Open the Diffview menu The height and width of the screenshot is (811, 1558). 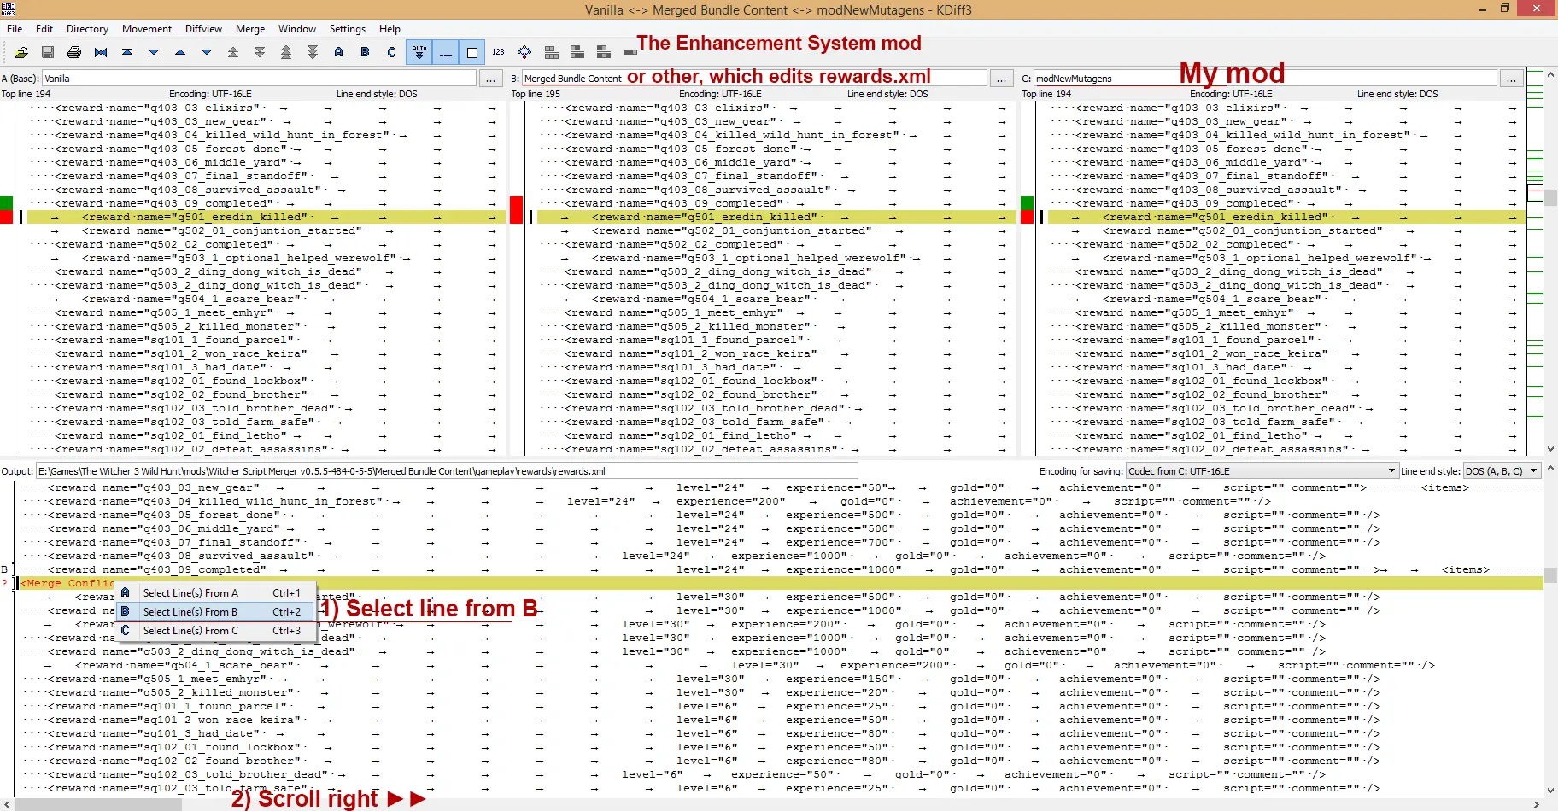pyautogui.click(x=203, y=29)
